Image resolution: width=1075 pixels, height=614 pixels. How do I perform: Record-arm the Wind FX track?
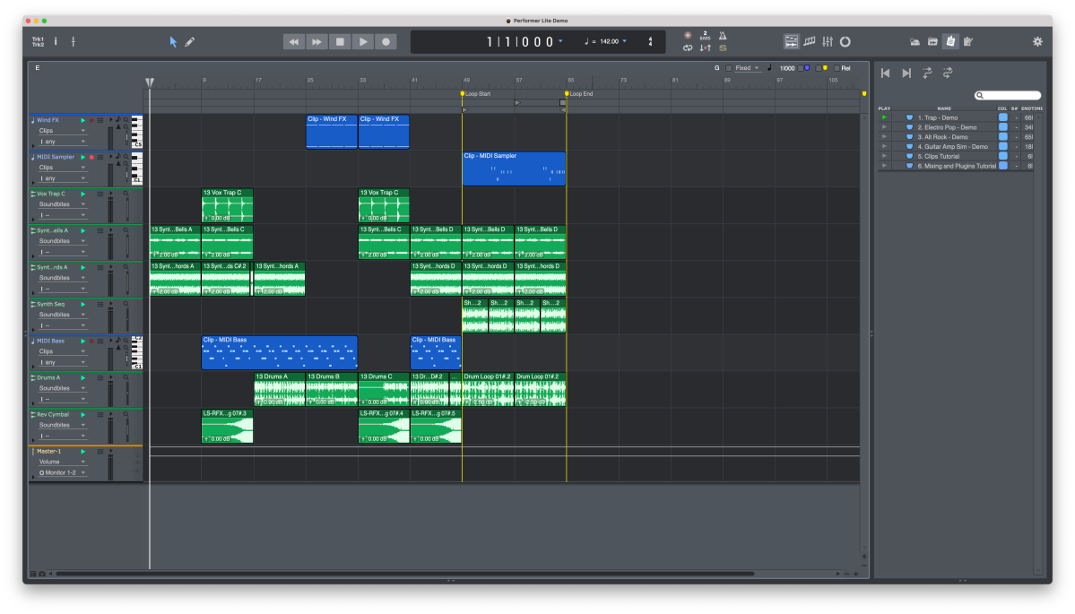click(x=91, y=121)
